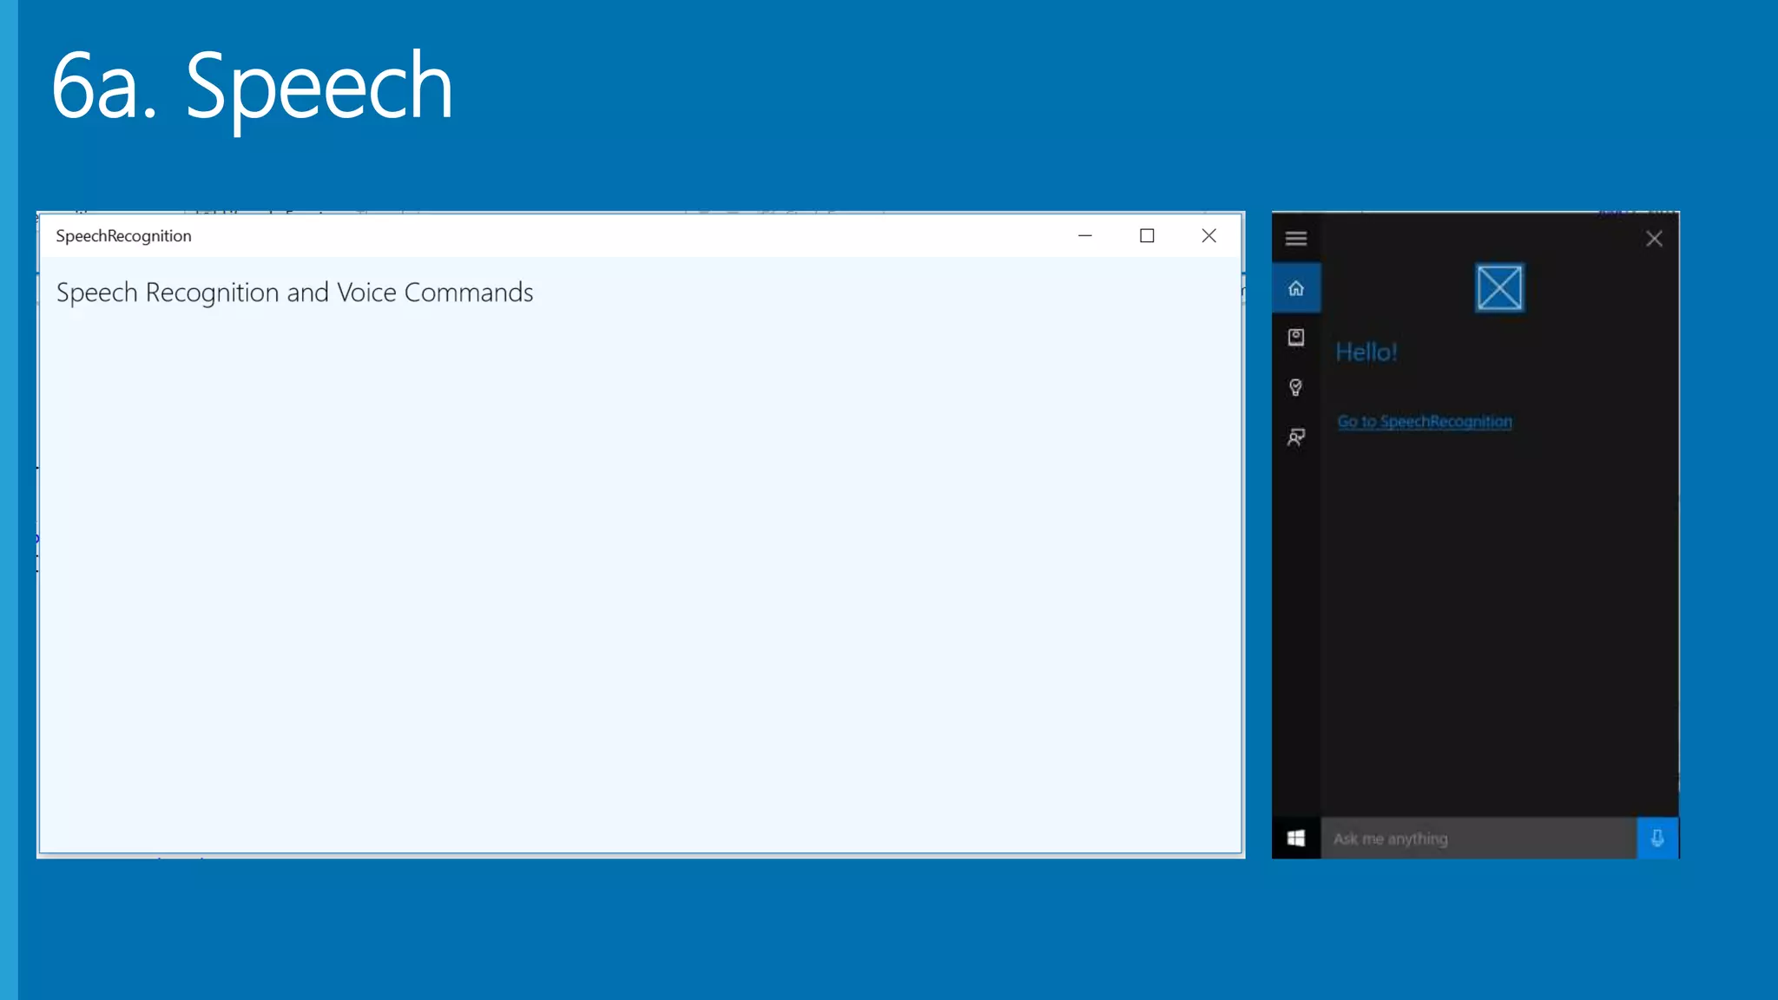Screen dimensions: 1778x1000
Task: Click the Cortana Feedback icon
Action: point(1295,437)
